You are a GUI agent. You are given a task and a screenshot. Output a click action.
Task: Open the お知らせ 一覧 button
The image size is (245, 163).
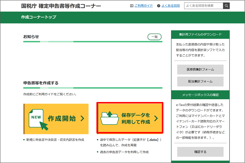pos(155,37)
